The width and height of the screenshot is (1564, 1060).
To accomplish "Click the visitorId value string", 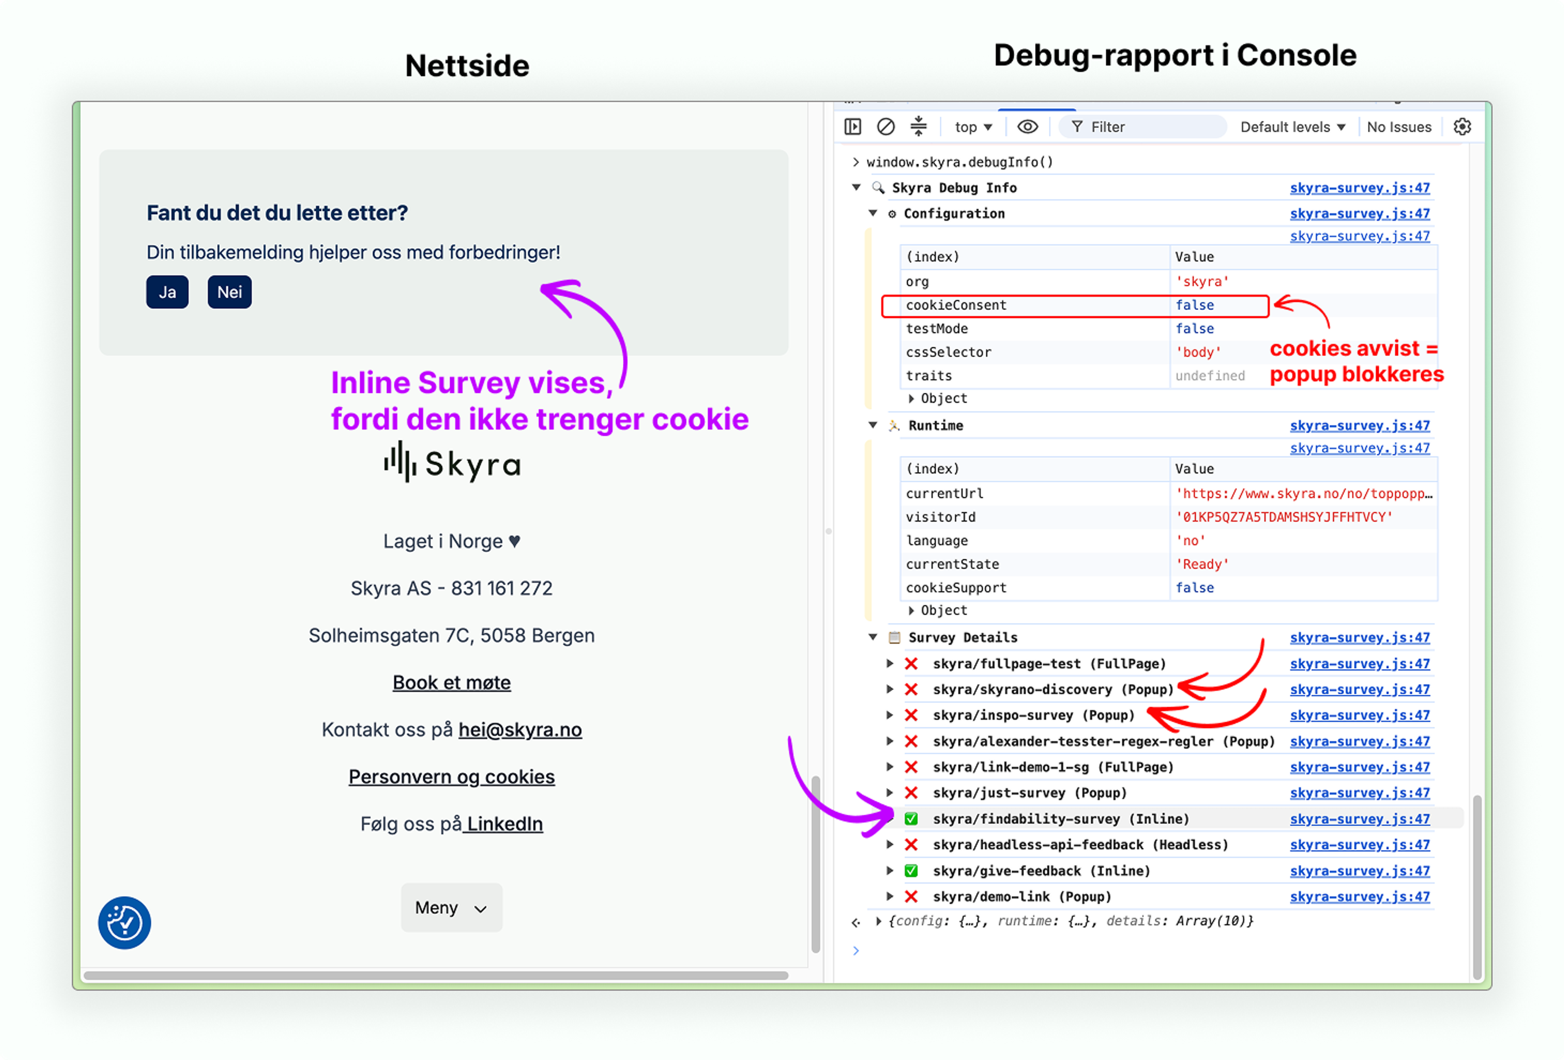I will click(x=1283, y=517).
